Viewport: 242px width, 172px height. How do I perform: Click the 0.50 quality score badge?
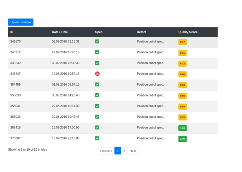pyautogui.click(x=182, y=96)
